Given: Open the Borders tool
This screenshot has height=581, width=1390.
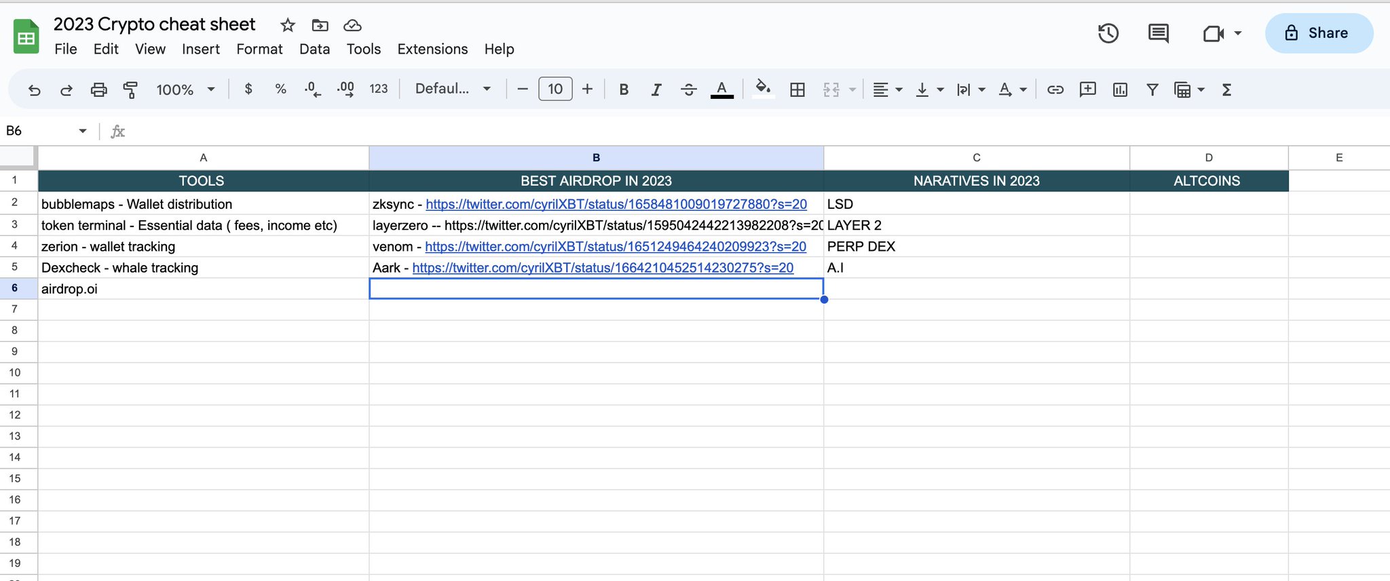Looking at the screenshot, I should tap(797, 89).
